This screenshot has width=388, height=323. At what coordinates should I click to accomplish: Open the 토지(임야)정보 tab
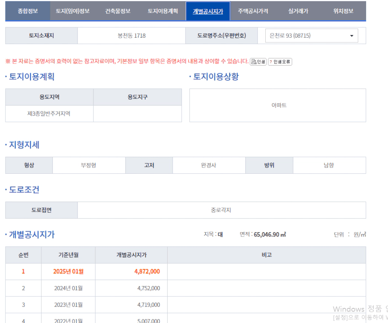click(73, 11)
